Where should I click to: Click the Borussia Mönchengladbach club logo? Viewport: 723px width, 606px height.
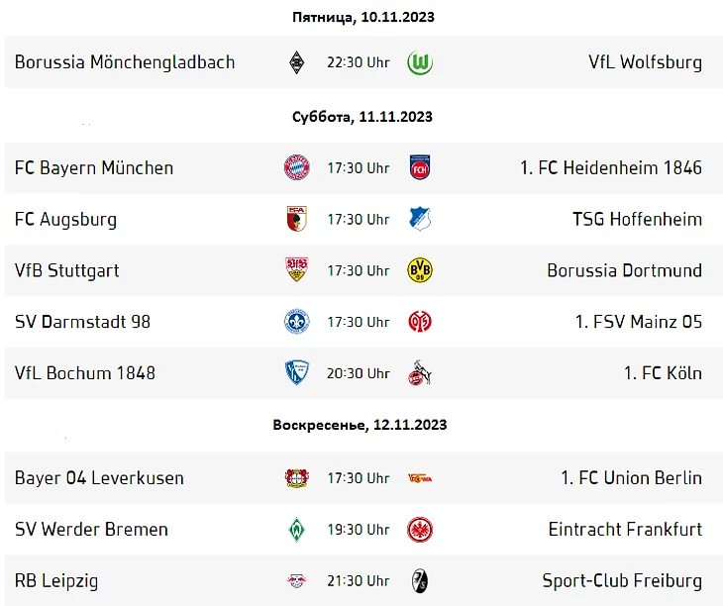coord(295,62)
